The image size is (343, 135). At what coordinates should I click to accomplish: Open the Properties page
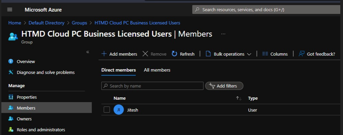(x=27, y=97)
